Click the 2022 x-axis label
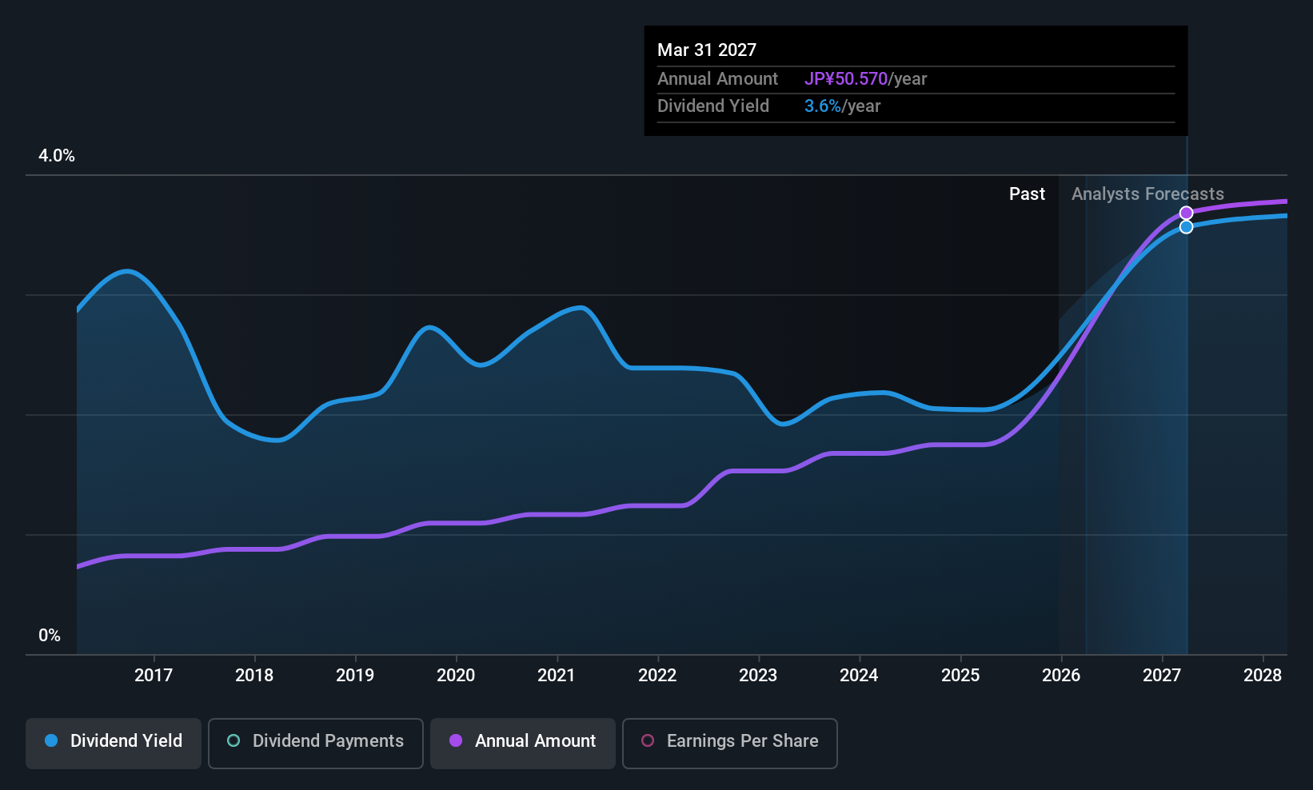The width and height of the screenshot is (1313, 790). pyautogui.click(x=657, y=675)
